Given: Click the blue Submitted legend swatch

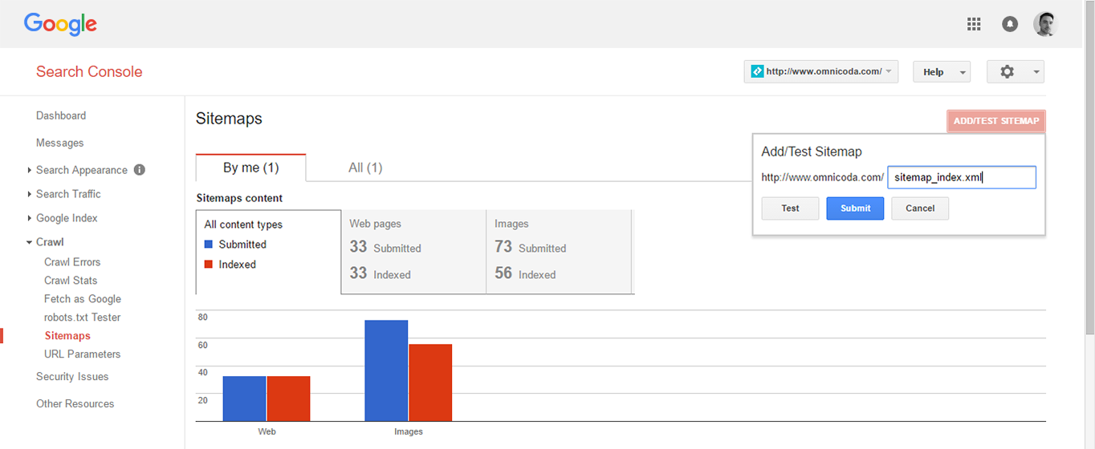Looking at the screenshot, I should [209, 245].
